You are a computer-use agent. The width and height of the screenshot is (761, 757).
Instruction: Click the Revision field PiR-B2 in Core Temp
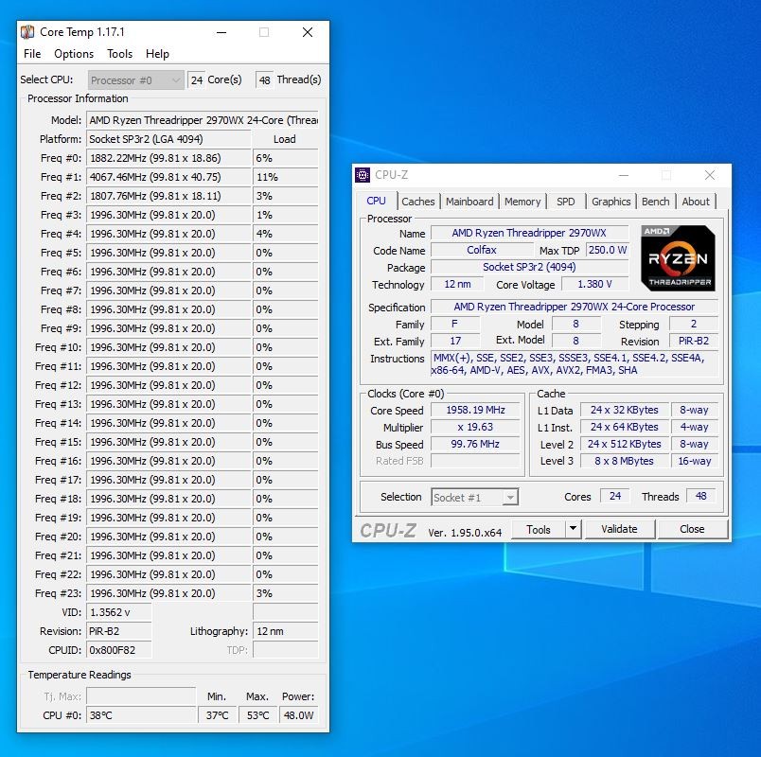click(119, 631)
